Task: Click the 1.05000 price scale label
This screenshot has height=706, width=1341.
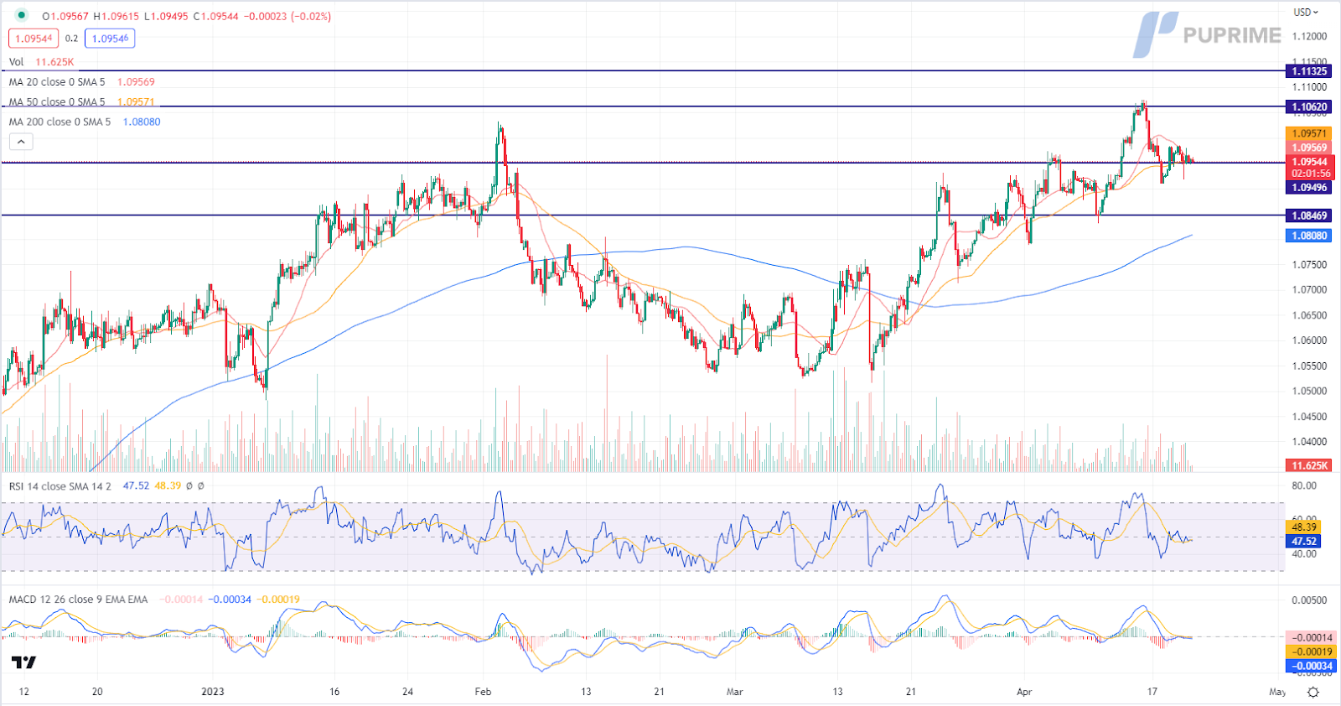Action: coord(1309,392)
